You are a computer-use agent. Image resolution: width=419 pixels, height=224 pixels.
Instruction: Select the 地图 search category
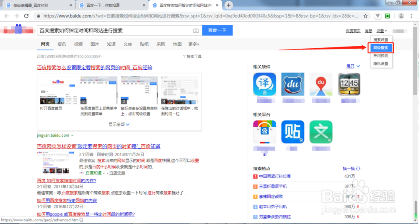(x=177, y=44)
